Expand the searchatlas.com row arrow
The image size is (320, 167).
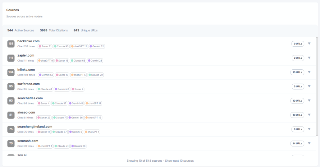(309, 100)
